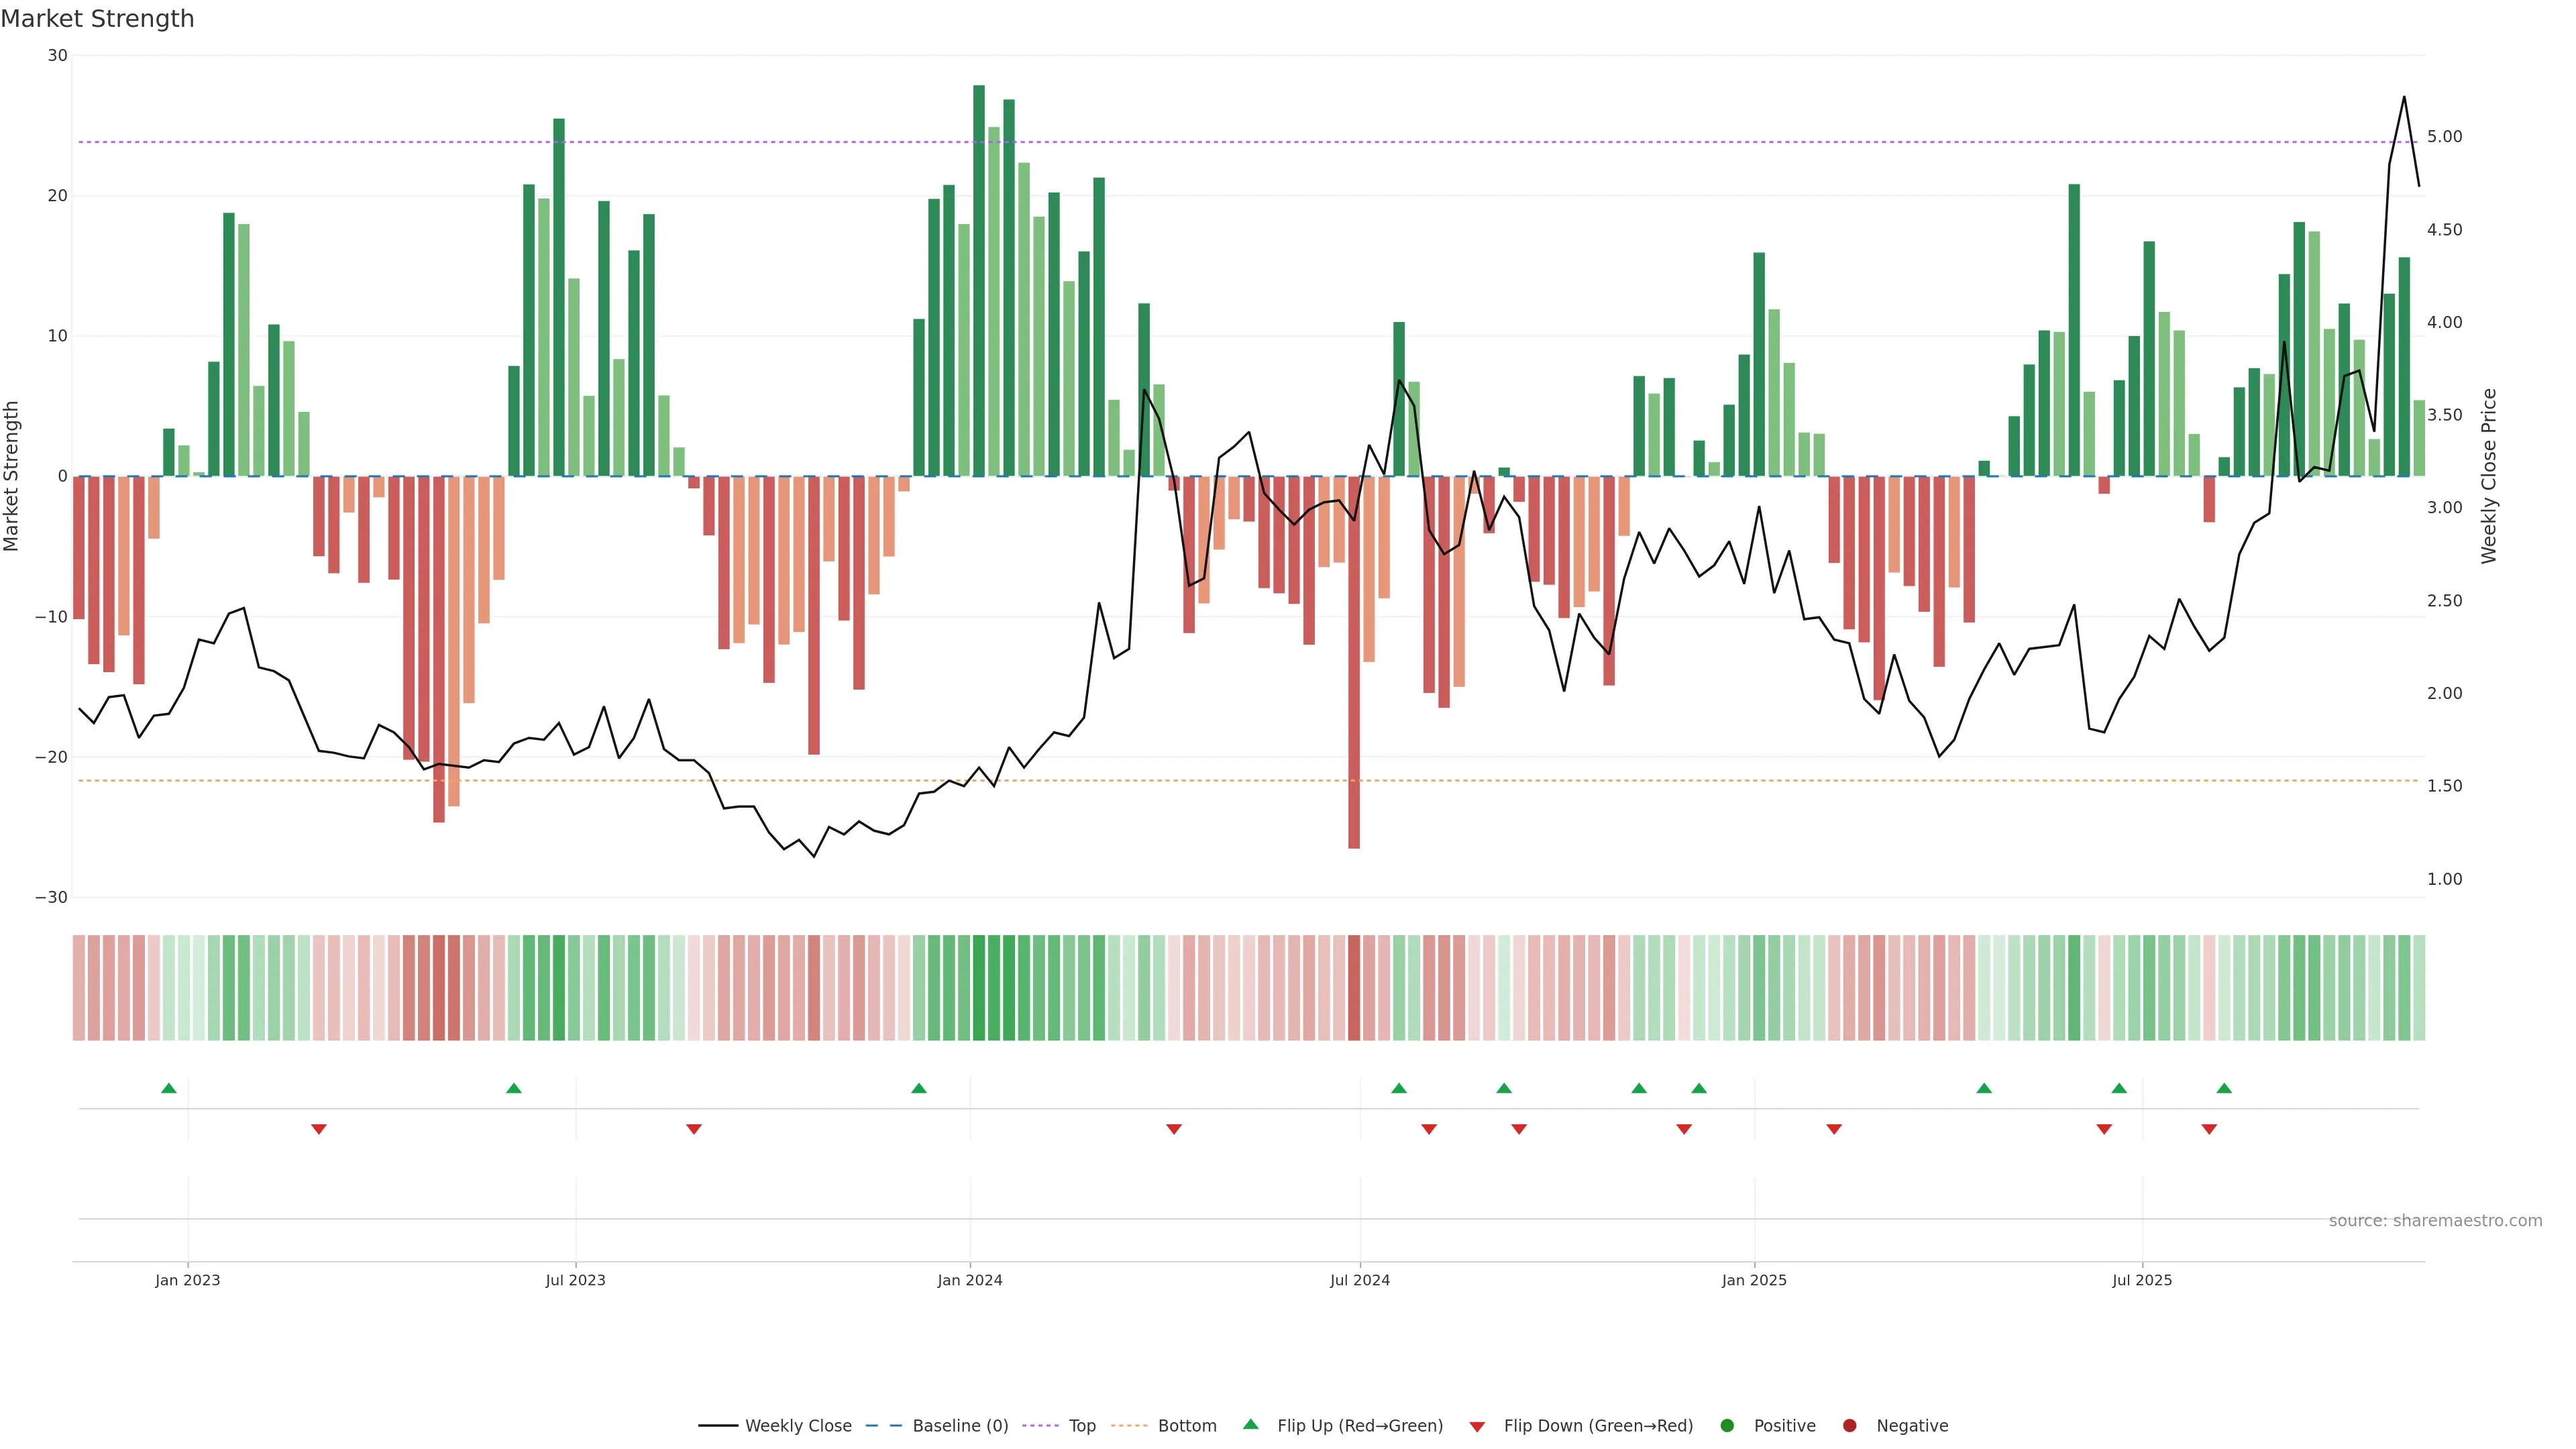Click flip-down marker just after Jan 2025
The image size is (2576, 1449).
(1834, 1129)
